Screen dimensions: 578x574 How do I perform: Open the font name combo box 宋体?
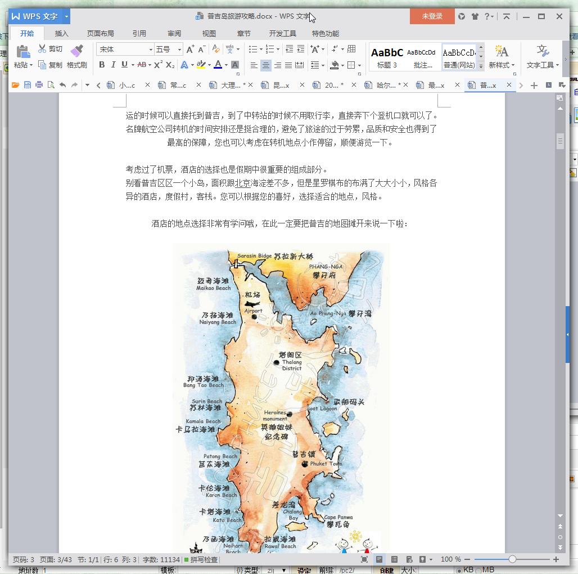tap(125, 50)
